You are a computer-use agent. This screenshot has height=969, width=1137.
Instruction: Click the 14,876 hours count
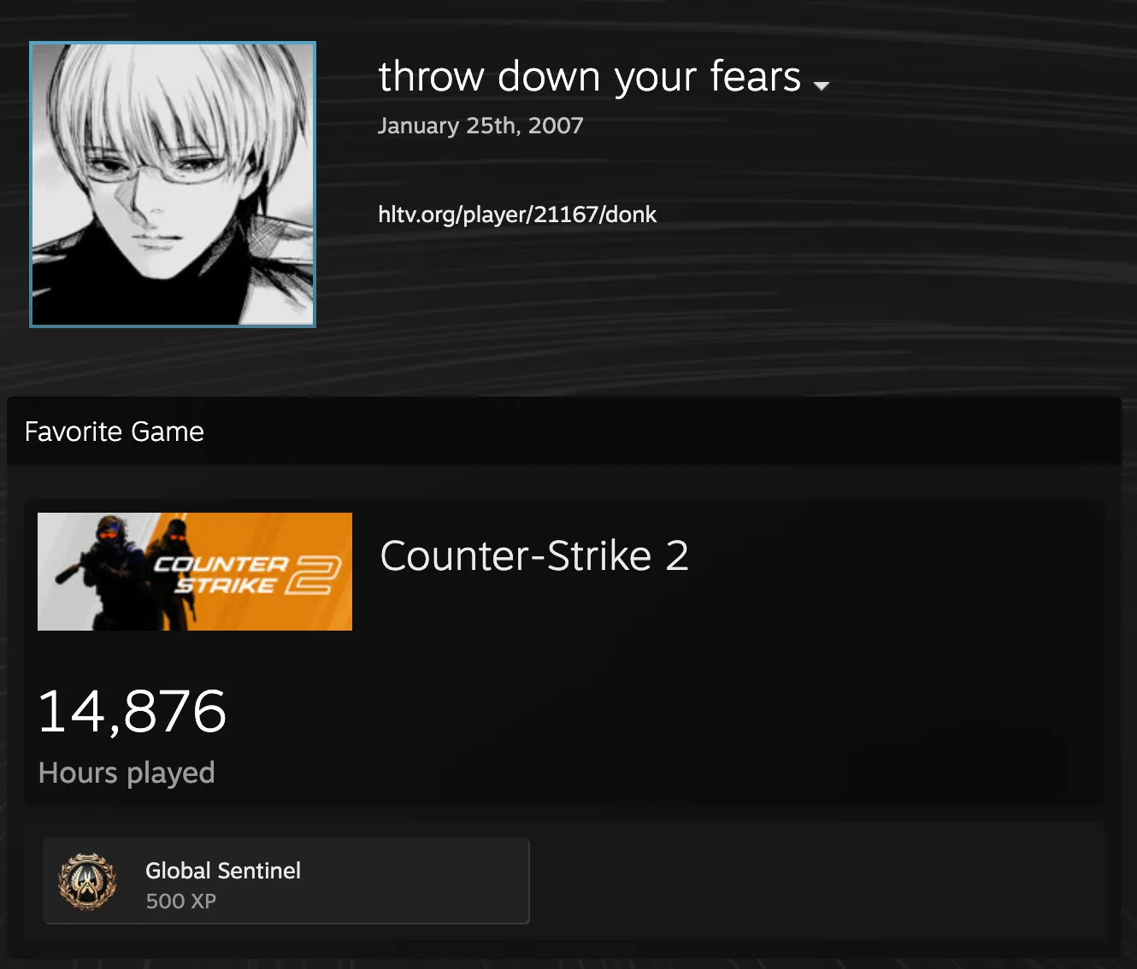[x=133, y=712]
